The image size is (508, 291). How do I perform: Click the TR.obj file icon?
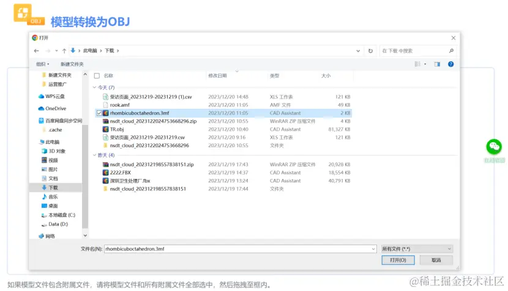[x=106, y=129]
